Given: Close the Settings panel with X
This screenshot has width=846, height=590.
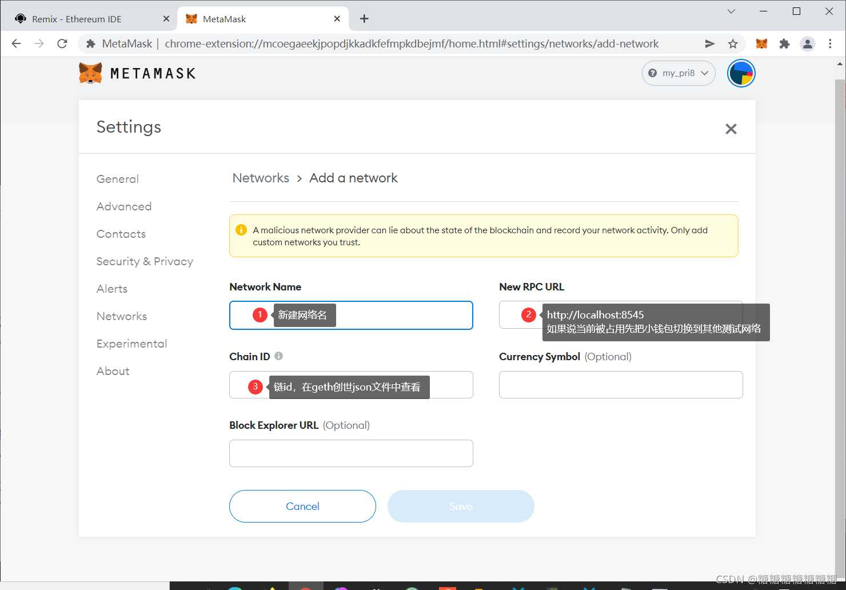Looking at the screenshot, I should coord(731,129).
